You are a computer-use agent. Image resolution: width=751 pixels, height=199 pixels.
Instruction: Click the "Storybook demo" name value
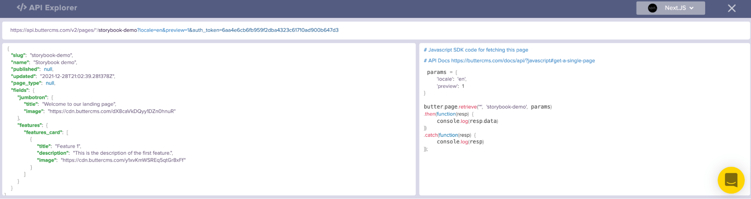tap(55, 63)
